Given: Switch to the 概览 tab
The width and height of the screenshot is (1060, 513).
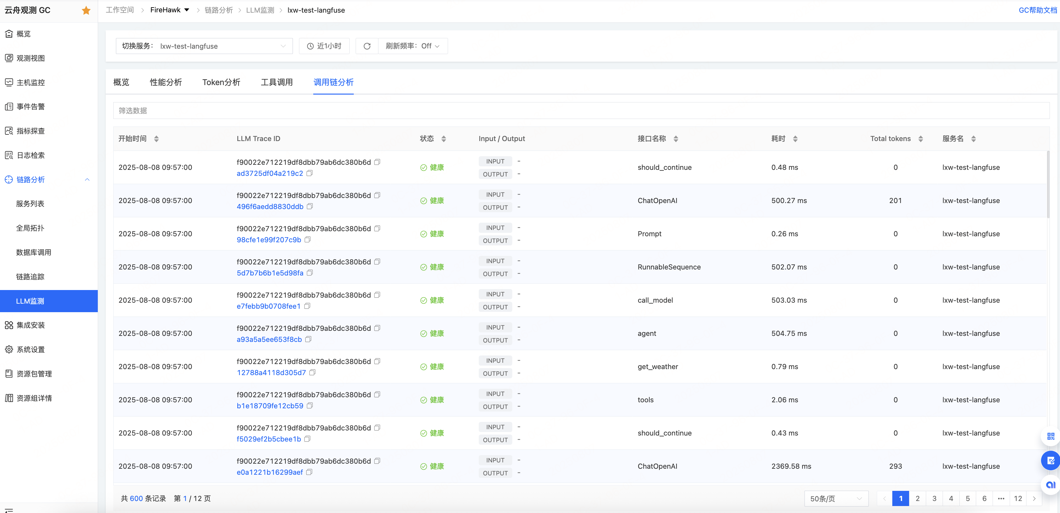Looking at the screenshot, I should [121, 82].
